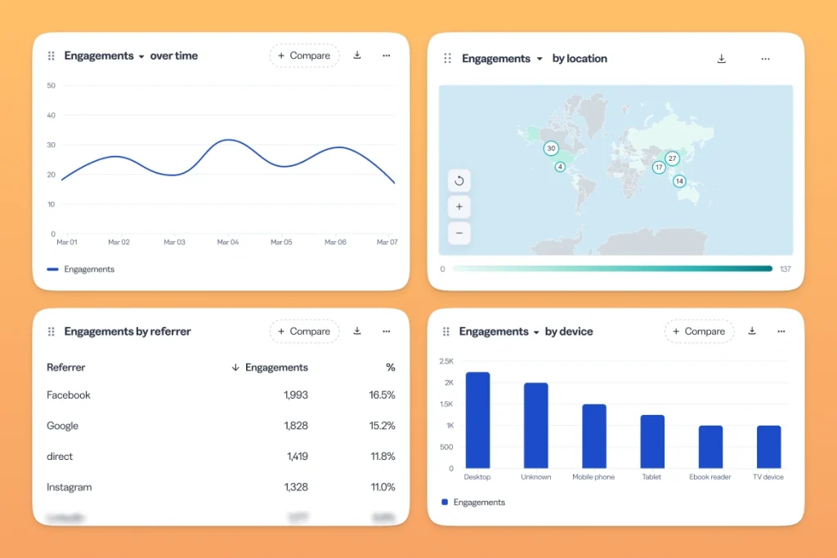This screenshot has height=558, width=837.
Task: Grab the drag handle of Engagements by referrer card
Action: point(51,331)
